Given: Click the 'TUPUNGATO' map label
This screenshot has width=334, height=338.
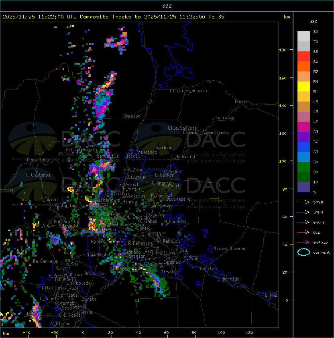Looking at the screenshot, I should point(65,279).
